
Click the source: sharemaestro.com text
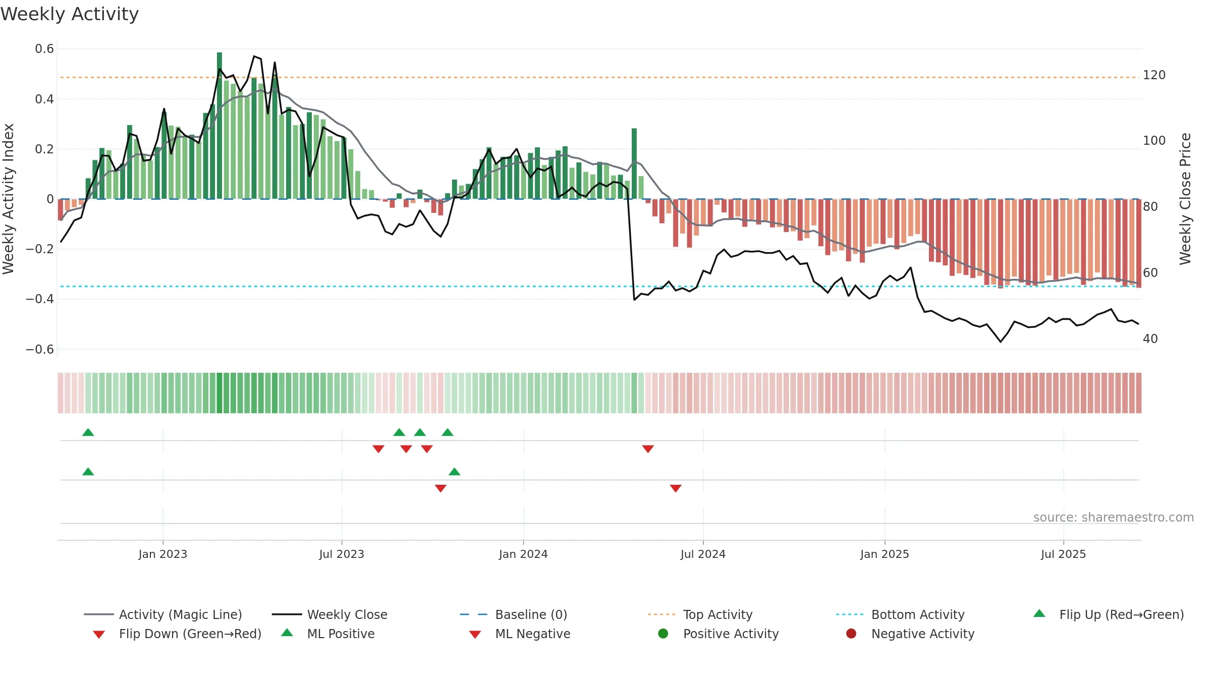(1114, 517)
